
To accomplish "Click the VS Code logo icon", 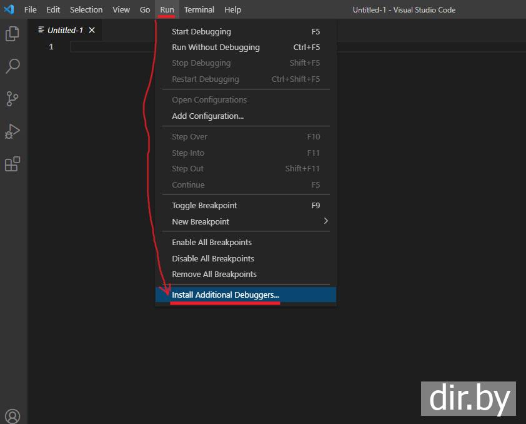I will point(9,9).
